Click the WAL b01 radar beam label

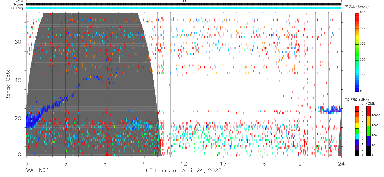click(37, 170)
